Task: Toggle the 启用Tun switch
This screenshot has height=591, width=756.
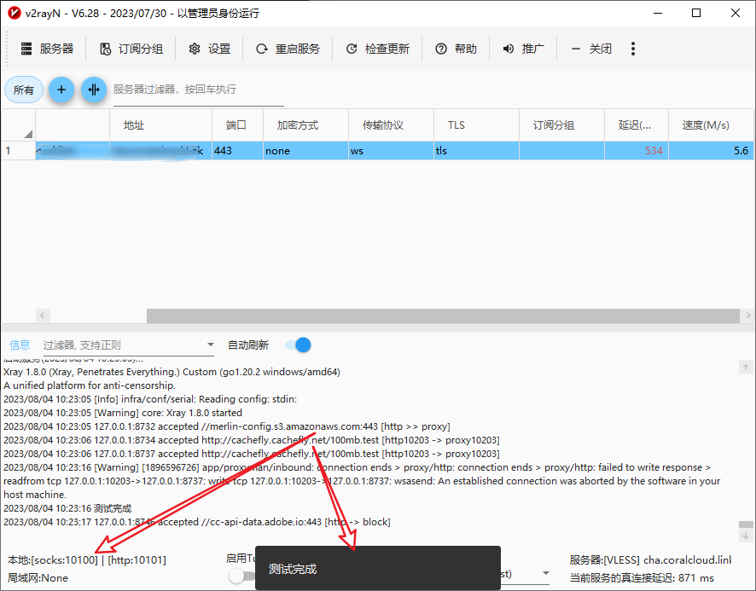Action: [x=241, y=576]
